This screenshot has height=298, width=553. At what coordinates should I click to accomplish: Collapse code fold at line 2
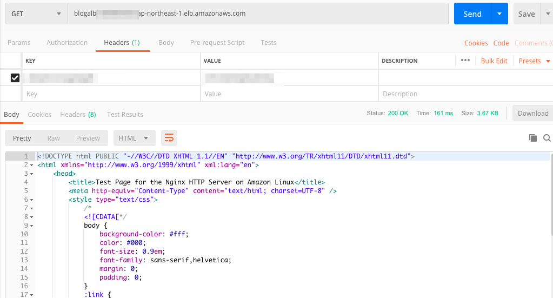31,165
